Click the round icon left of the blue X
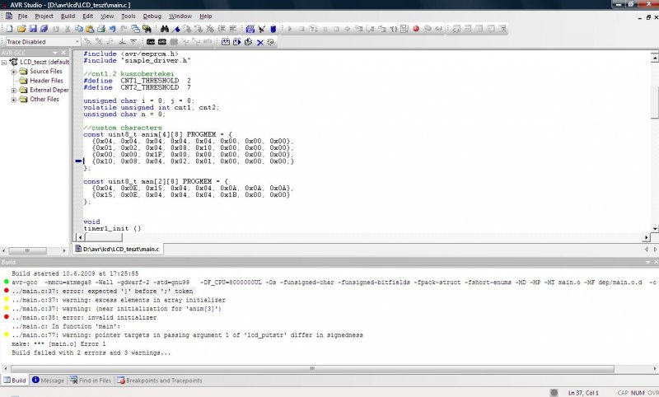Screen dimensions: 659x397 click(249, 41)
